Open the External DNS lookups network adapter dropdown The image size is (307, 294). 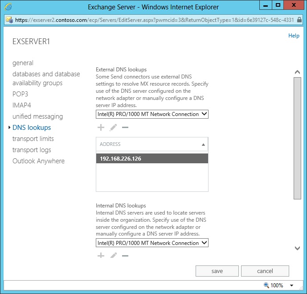pyautogui.click(x=152, y=114)
